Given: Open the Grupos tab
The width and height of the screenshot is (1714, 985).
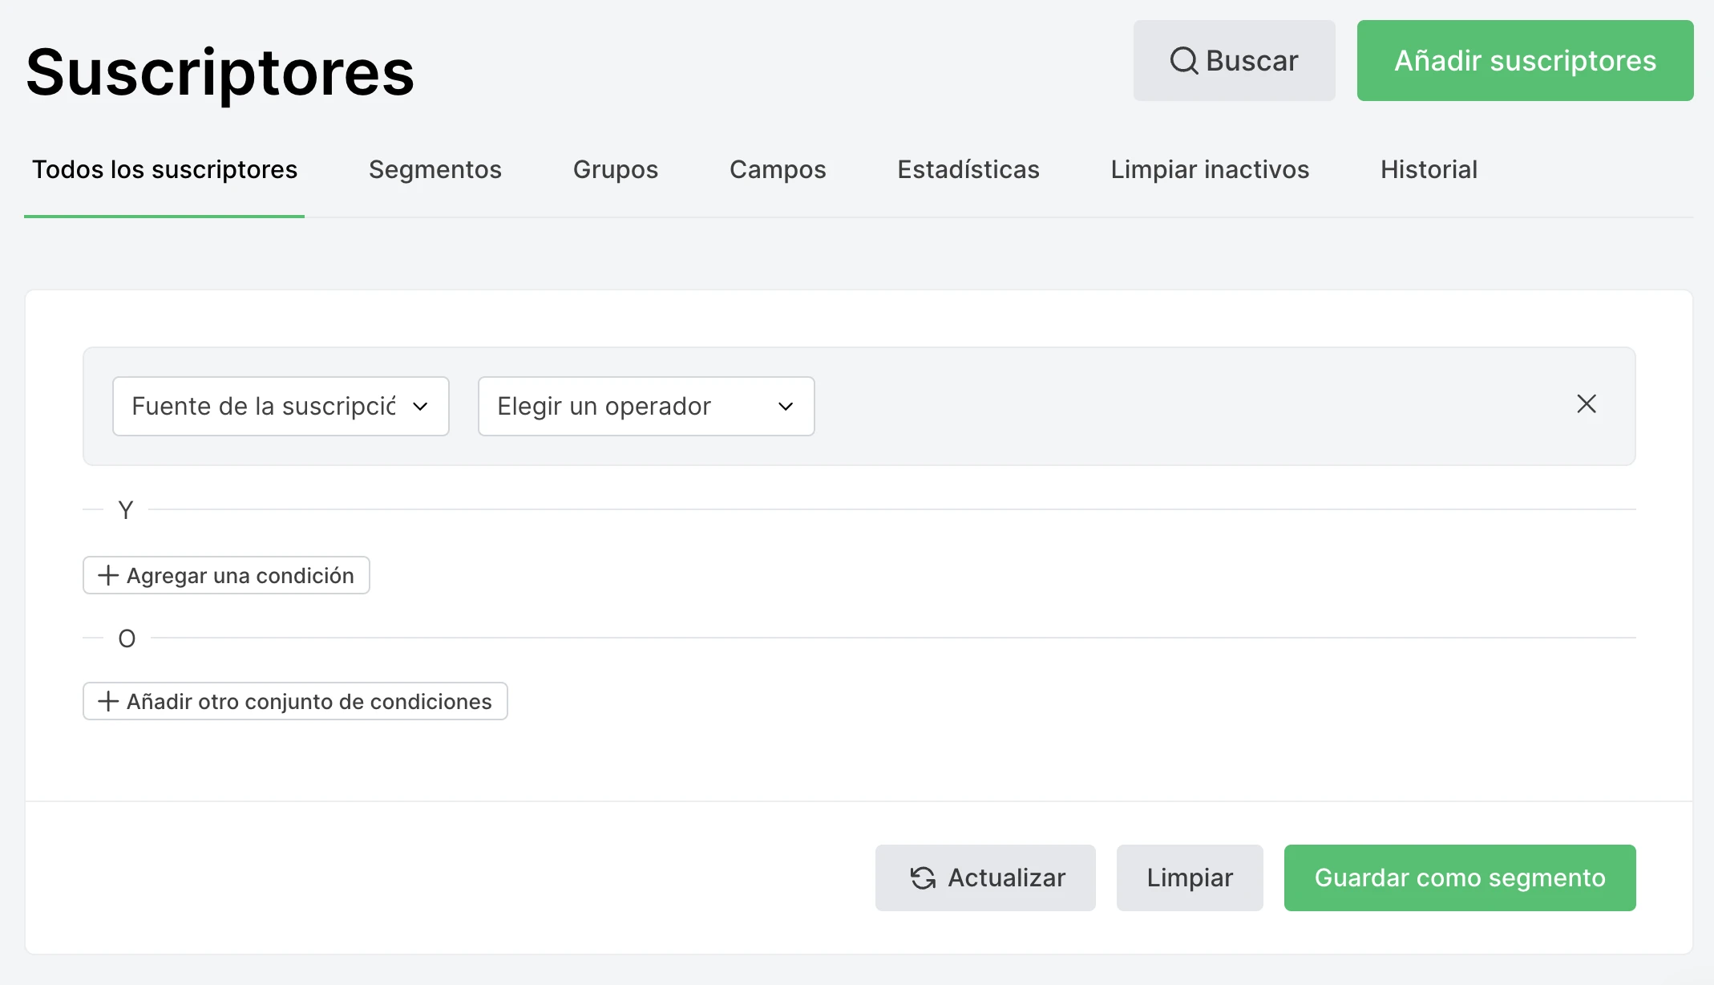Looking at the screenshot, I should pyautogui.click(x=615, y=170).
